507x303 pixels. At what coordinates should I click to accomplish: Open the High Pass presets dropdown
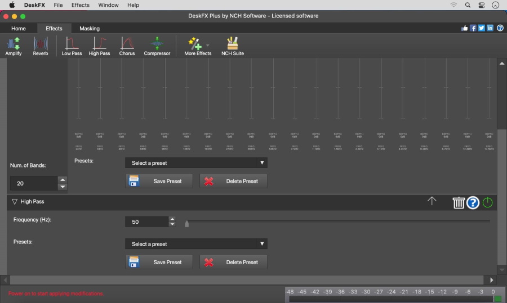(196, 243)
